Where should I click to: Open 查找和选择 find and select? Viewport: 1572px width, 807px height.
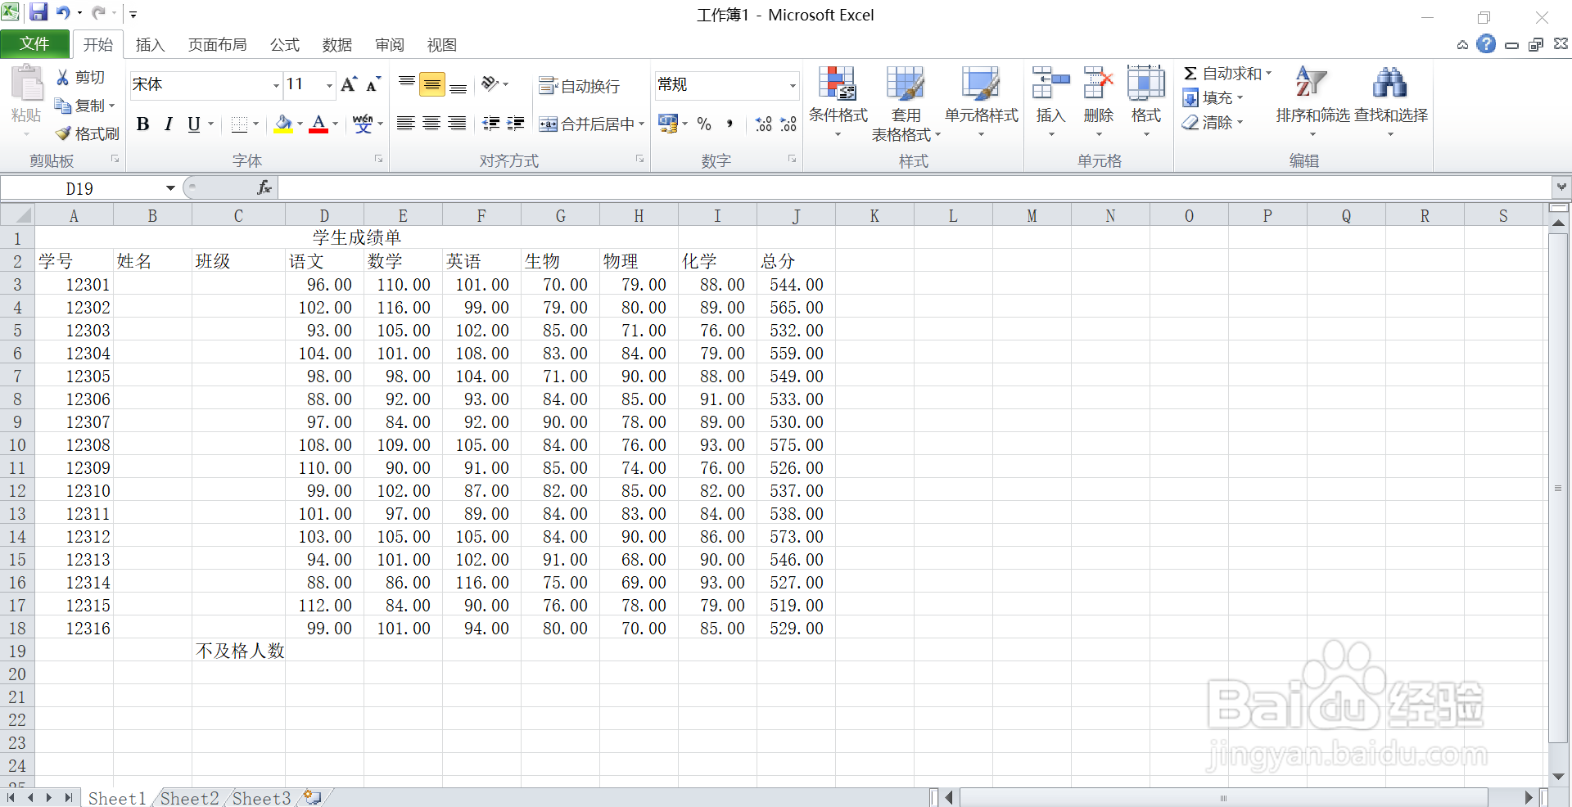point(1390,101)
